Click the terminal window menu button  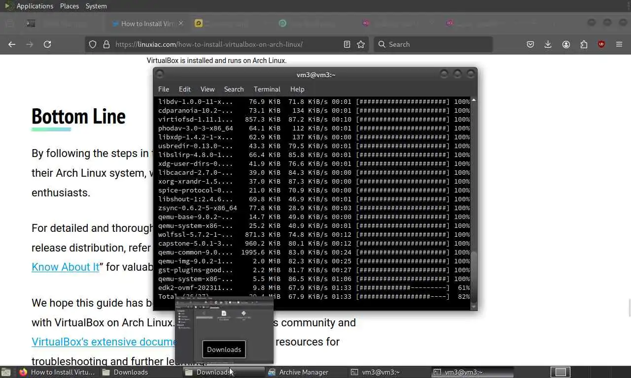tap(159, 74)
